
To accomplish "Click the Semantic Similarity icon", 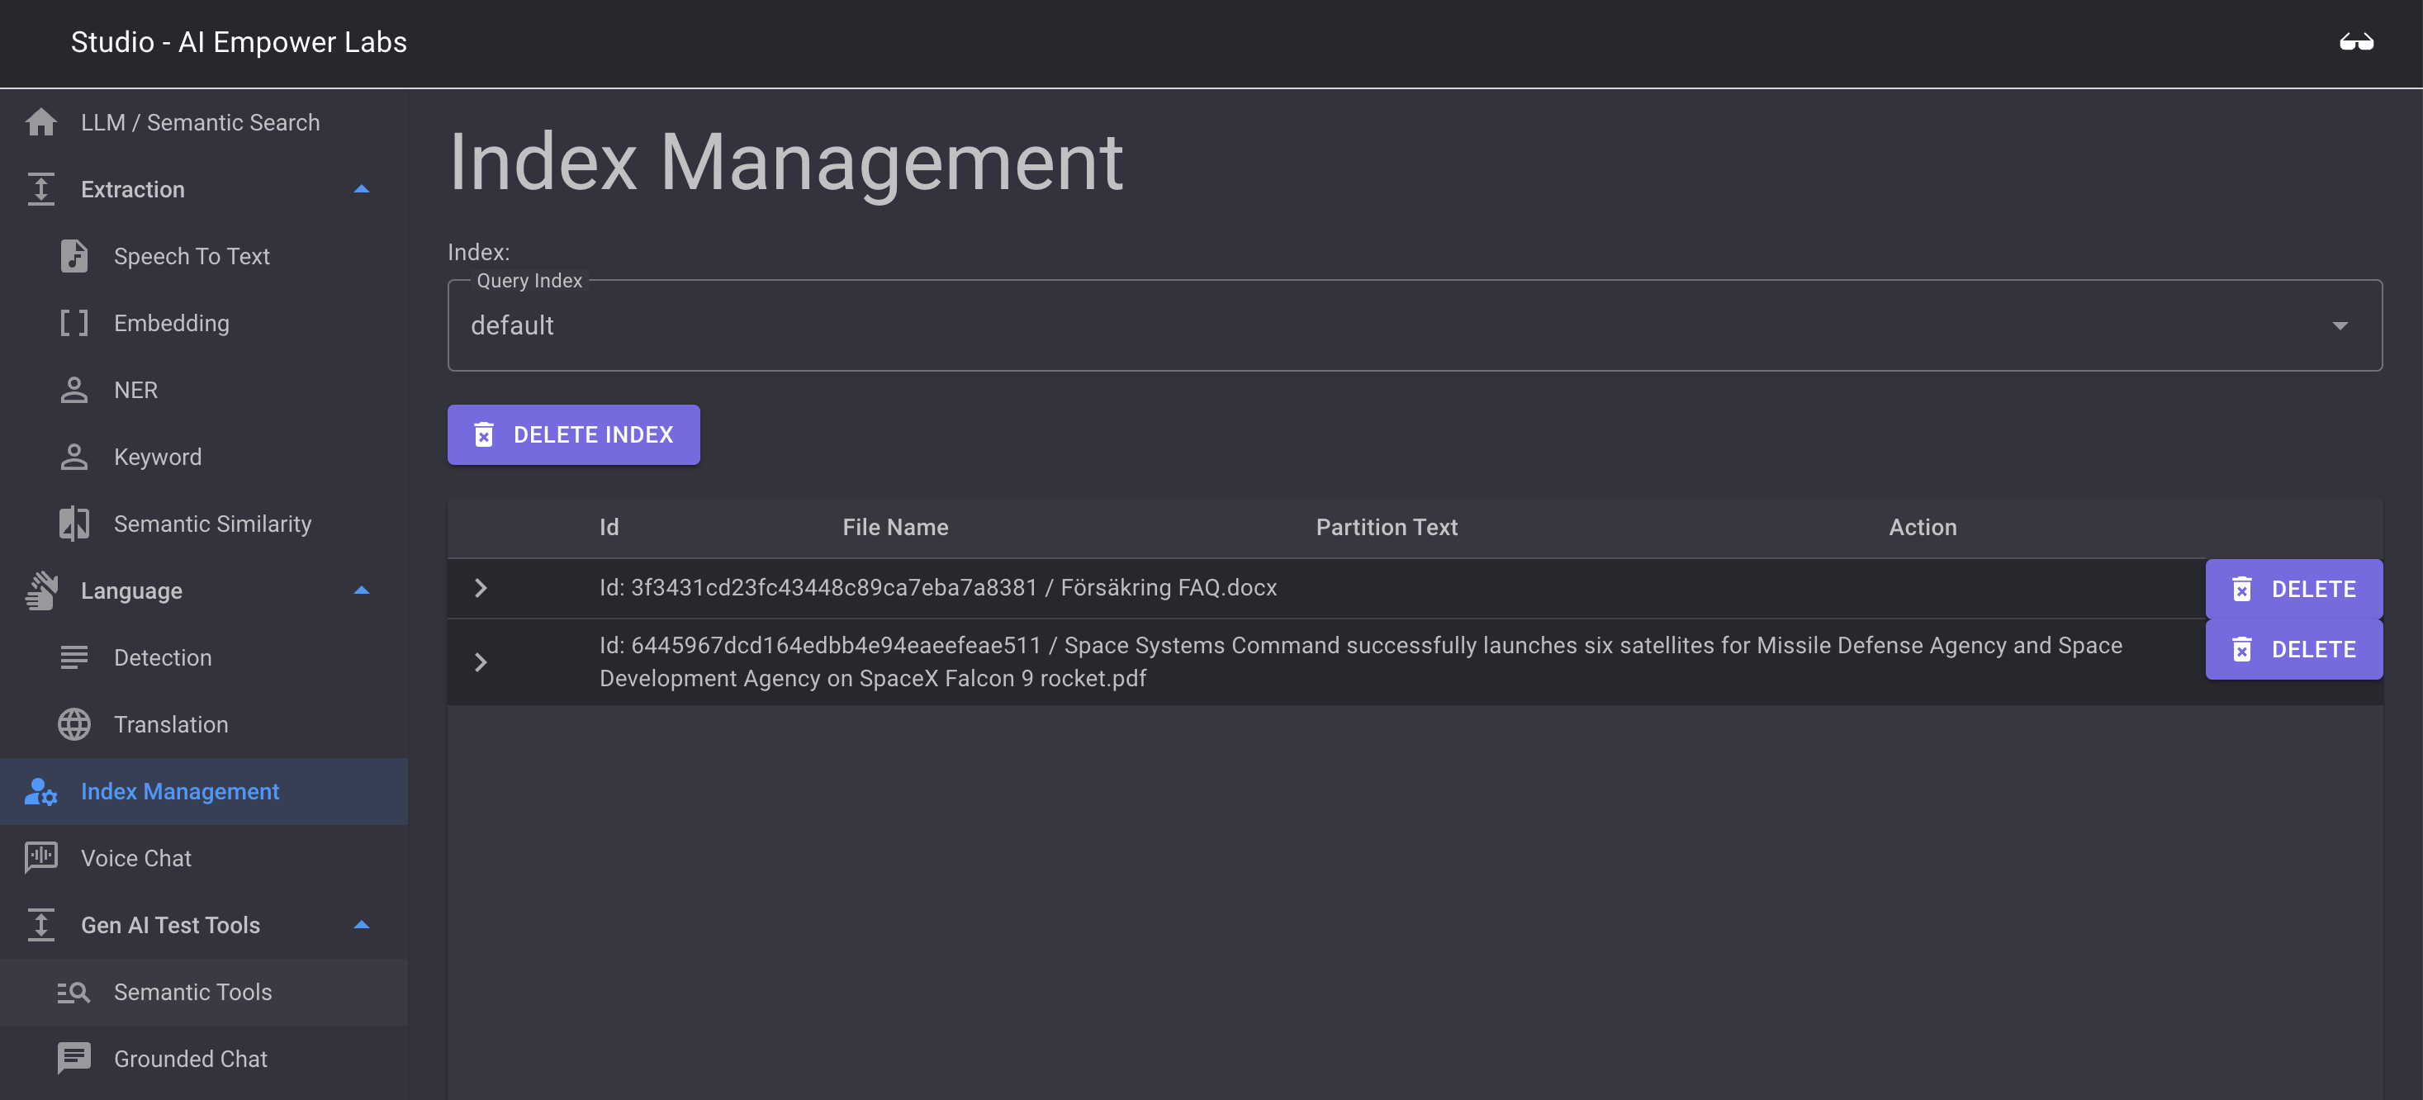I will coord(73,524).
